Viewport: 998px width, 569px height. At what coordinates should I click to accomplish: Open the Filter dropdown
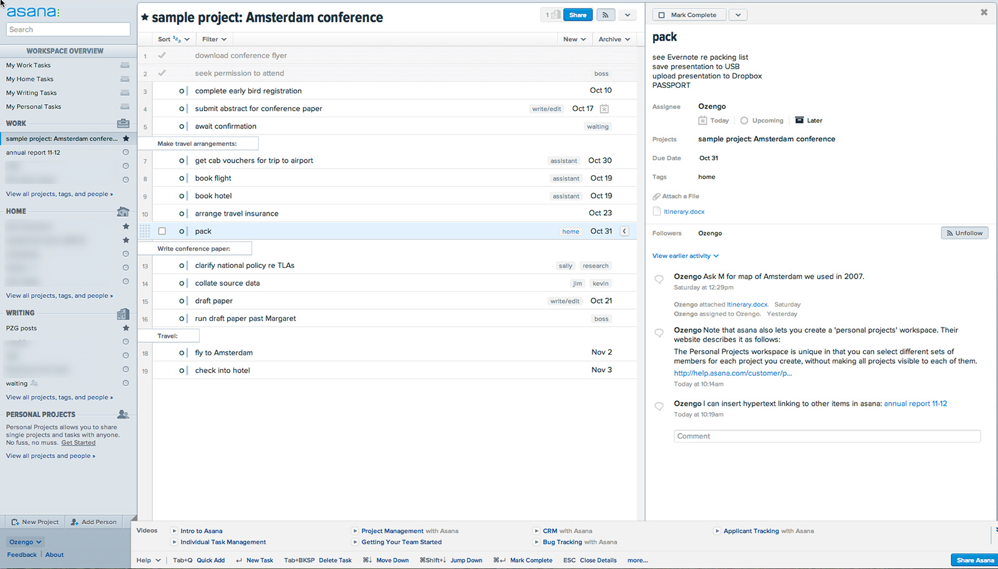pyautogui.click(x=214, y=39)
